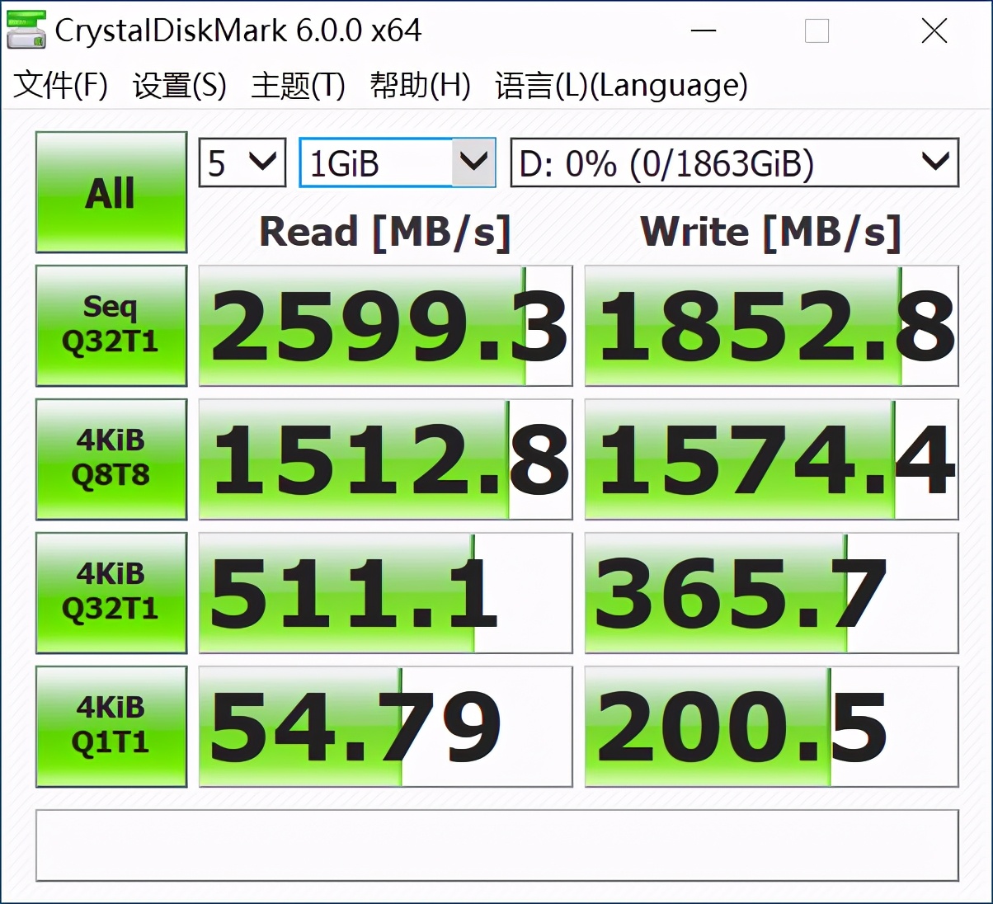Select the 4KiB Q32T1 write result 365.7

[x=772, y=593]
